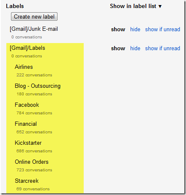Screen dimensions: 186x195
Task: Click the Create new label button
Action: (34, 16)
